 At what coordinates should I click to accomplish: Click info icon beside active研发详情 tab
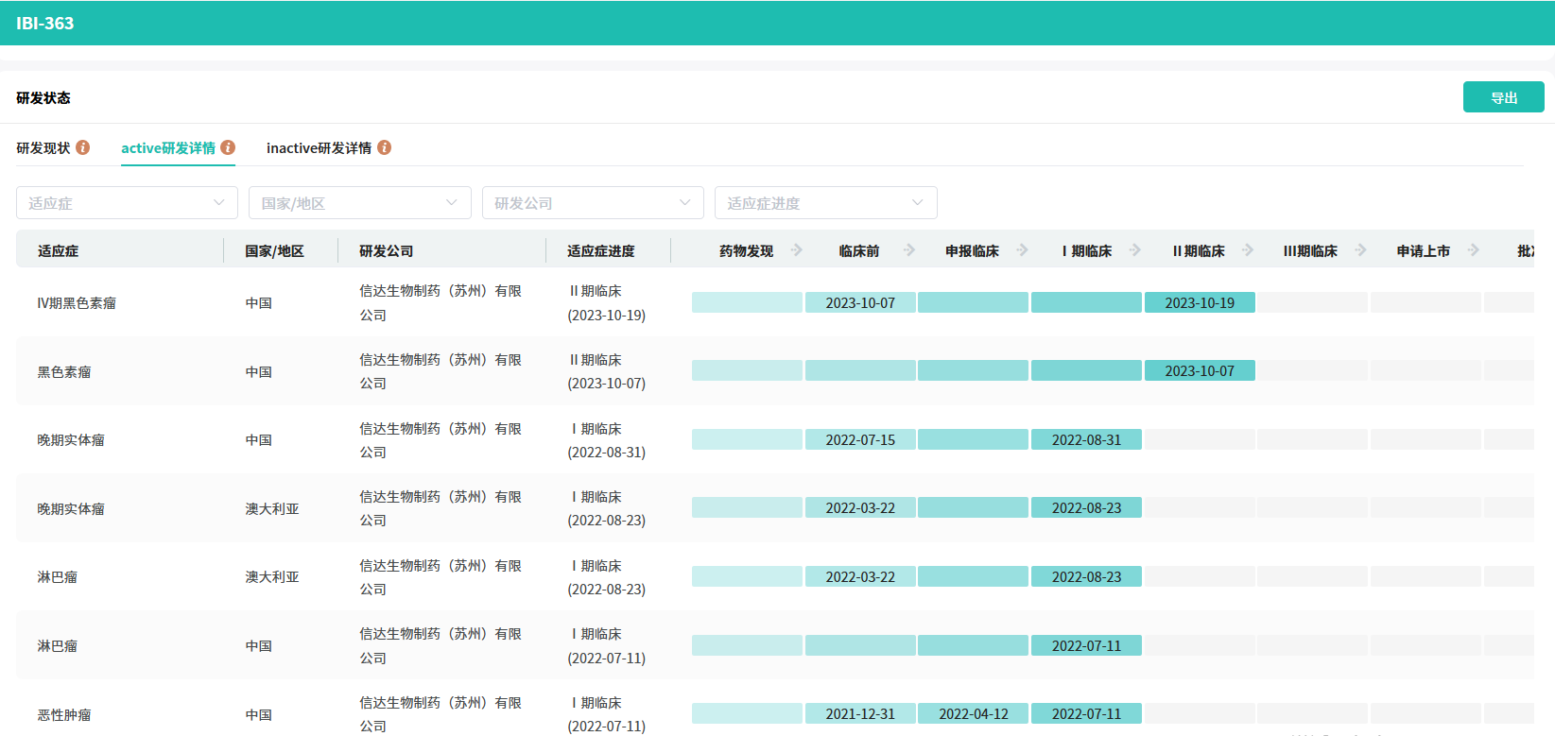pyautogui.click(x=228, y=147)
